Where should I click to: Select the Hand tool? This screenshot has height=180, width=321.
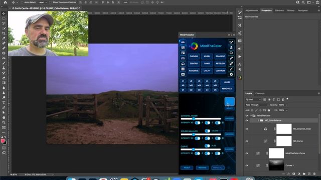coord(4,117)
